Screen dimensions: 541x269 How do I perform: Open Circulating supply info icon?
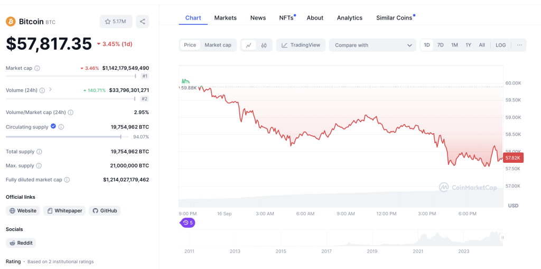pos(61,127)
